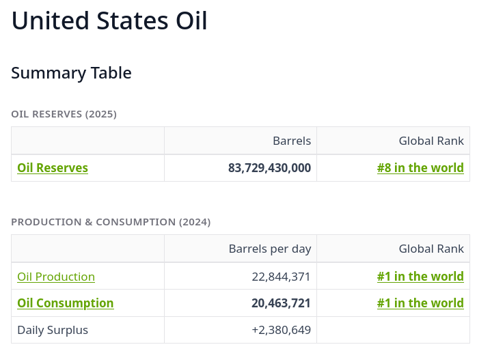Click the 'OIL RESERVES (2025)' table caption

tap(64, 114)
